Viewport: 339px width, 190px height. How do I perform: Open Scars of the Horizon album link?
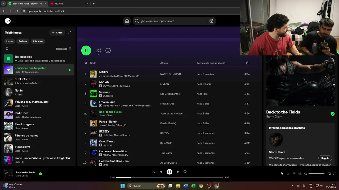pos(171,113)
